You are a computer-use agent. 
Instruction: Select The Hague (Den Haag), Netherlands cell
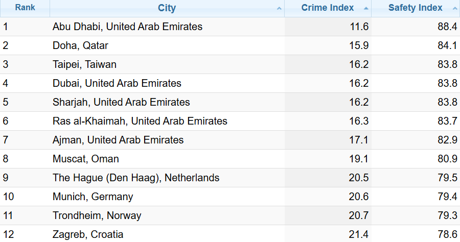point(136,178)
